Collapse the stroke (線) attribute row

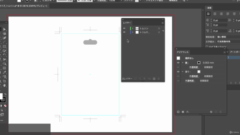point(183,63)
